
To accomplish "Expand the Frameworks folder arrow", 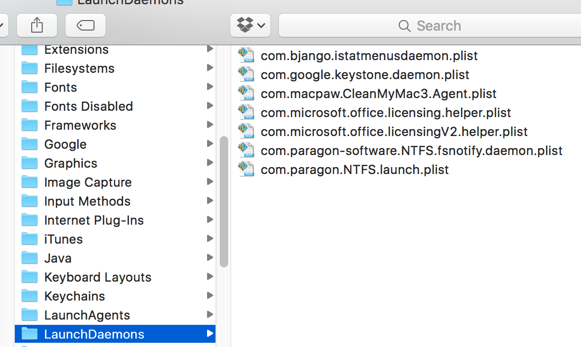I will (x=210, y=125).
